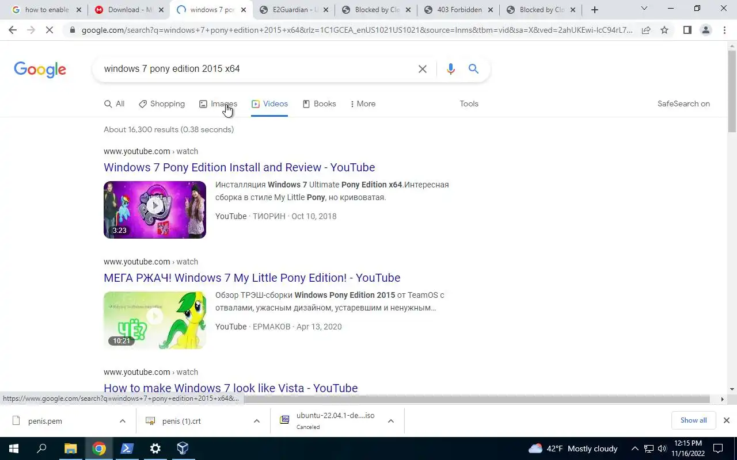Switch to the 403 Forbidden tab
The image size is (737, 460).
(458, 10)
